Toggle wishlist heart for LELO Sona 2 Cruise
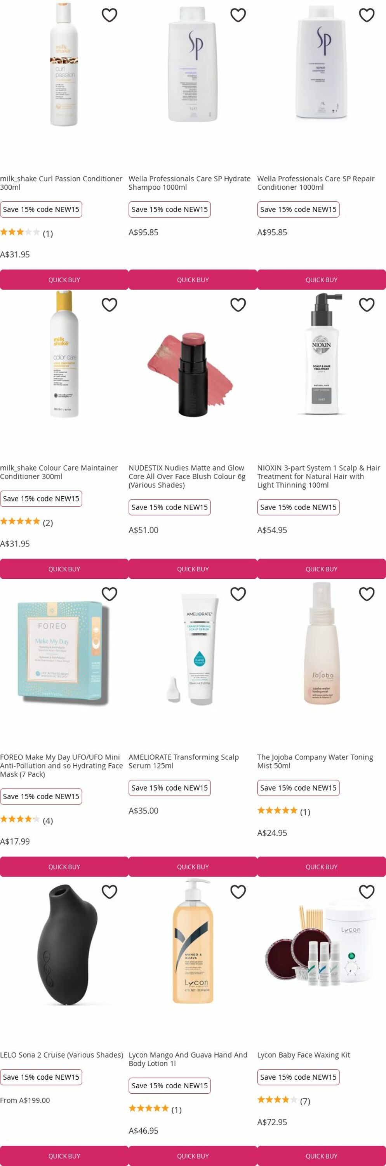 (110, 891)
